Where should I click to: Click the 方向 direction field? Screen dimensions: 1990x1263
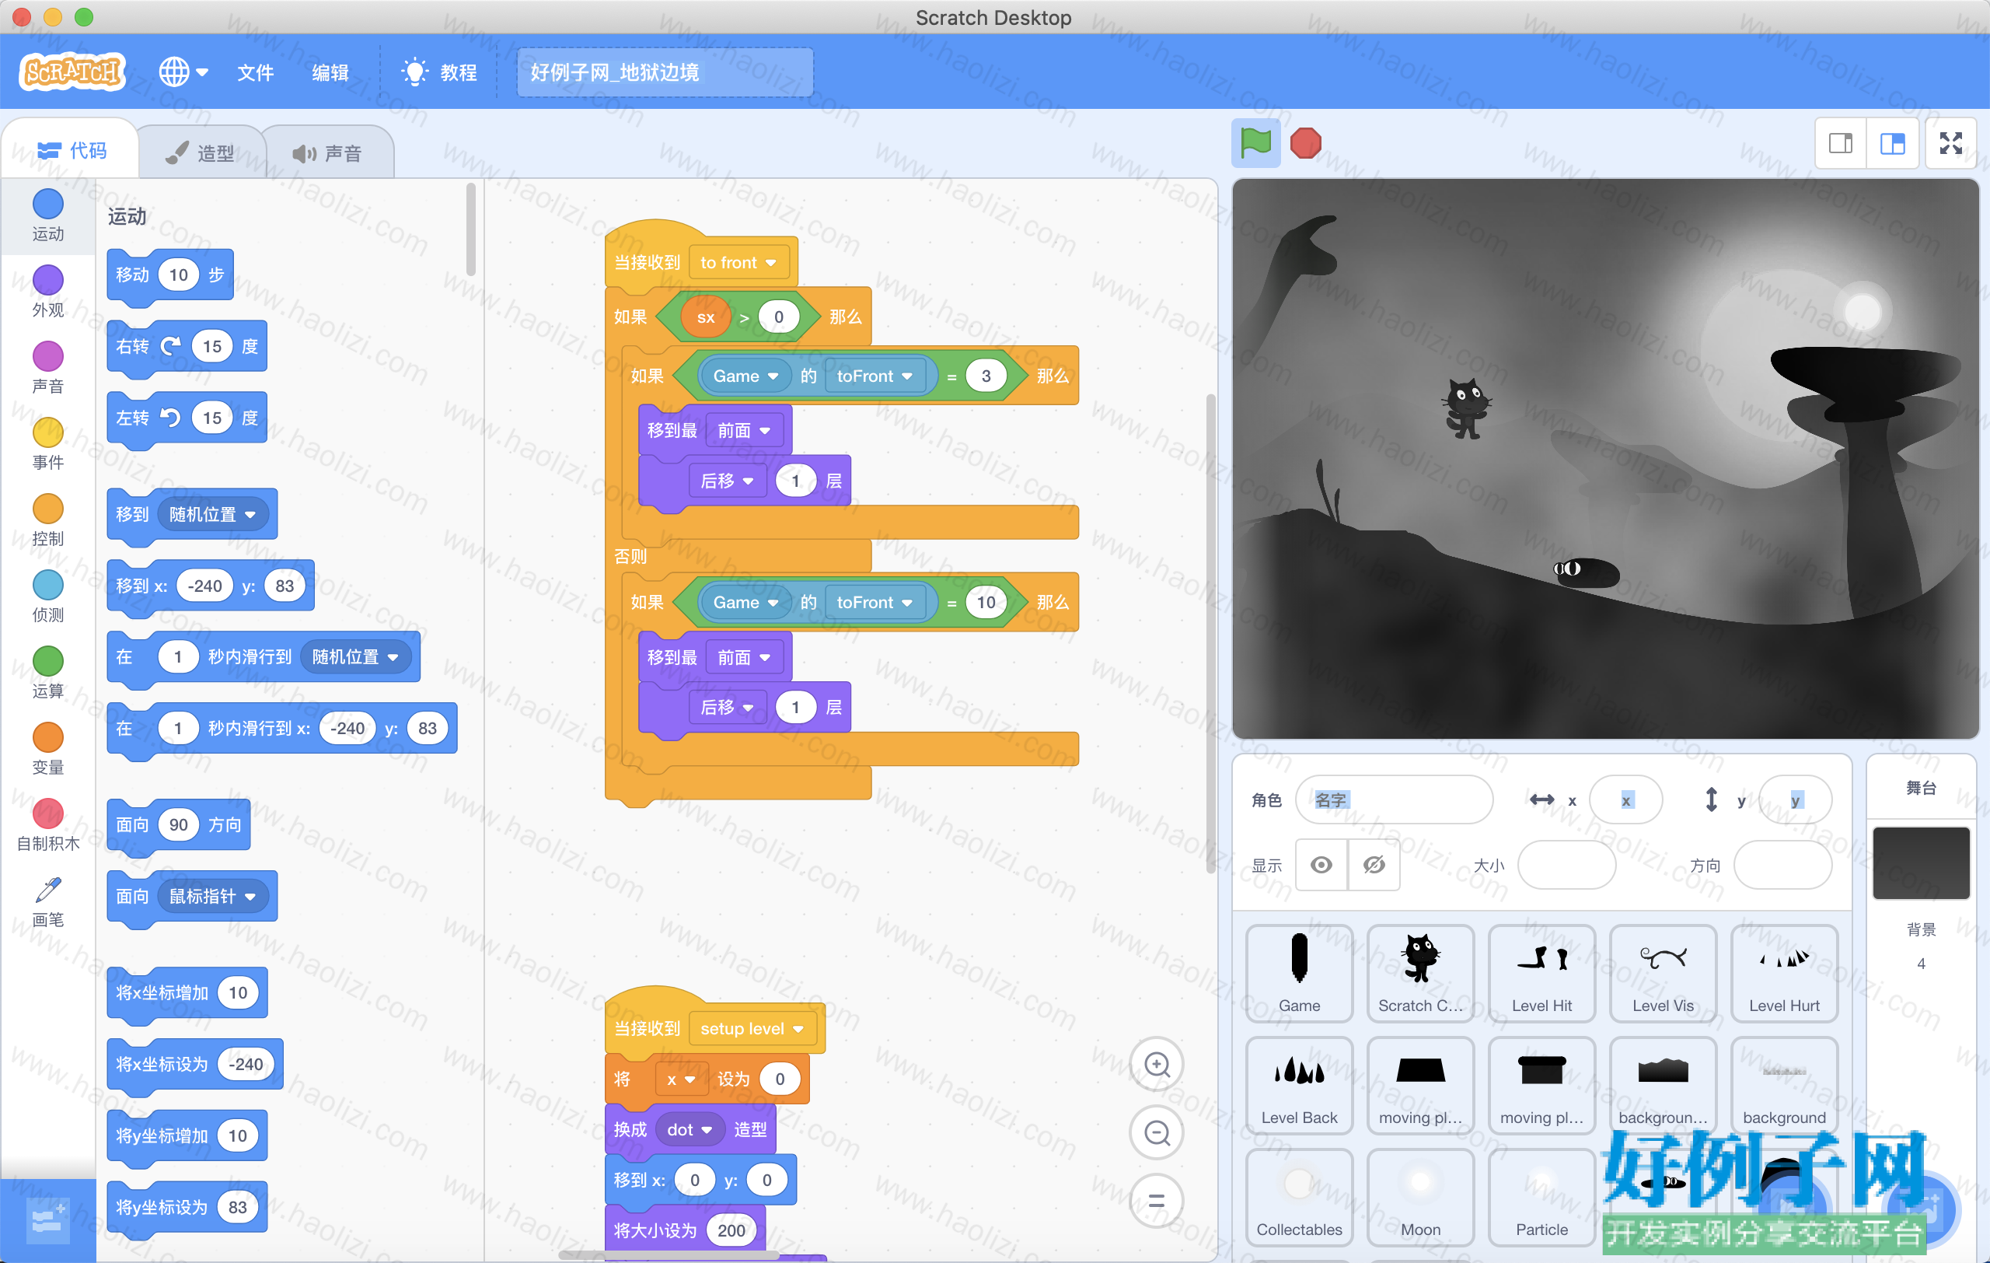[x=1782, y=865]
